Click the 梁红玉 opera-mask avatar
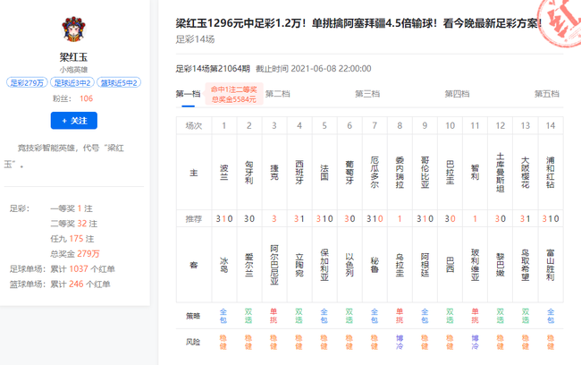Image resolution: width=581 pixels, height=365 pixels. (73, 29)
